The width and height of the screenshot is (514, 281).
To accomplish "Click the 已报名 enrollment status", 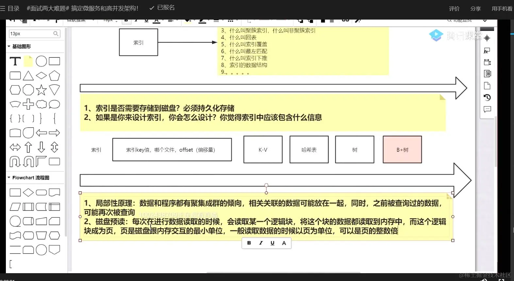I will (x=162, y=8).
